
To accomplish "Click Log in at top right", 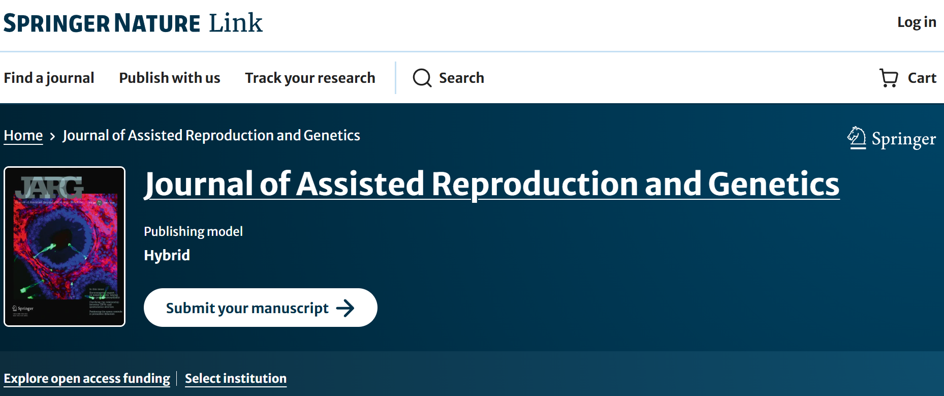I will coord(916,22).
